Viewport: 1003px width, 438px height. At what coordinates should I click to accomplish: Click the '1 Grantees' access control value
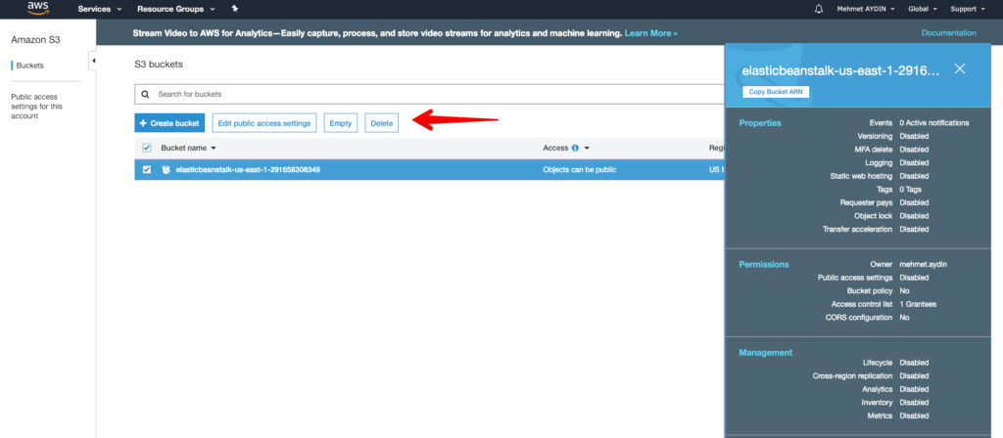[x=918, y=305]
